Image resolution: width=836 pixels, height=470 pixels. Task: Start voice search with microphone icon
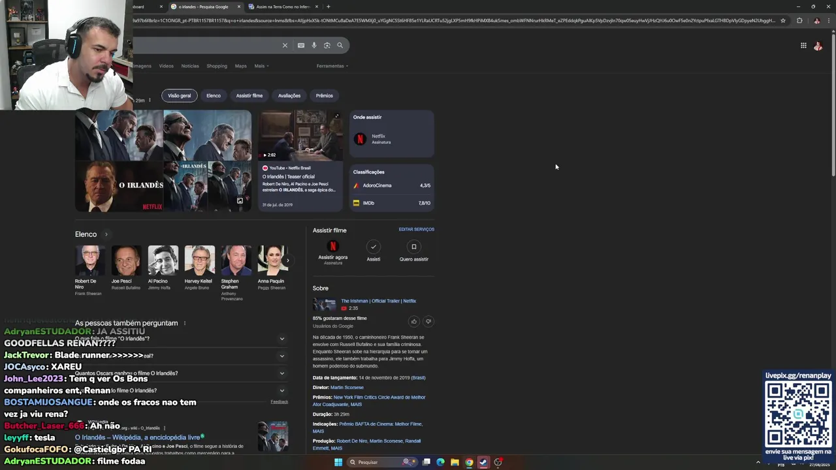tap(314, 45)
